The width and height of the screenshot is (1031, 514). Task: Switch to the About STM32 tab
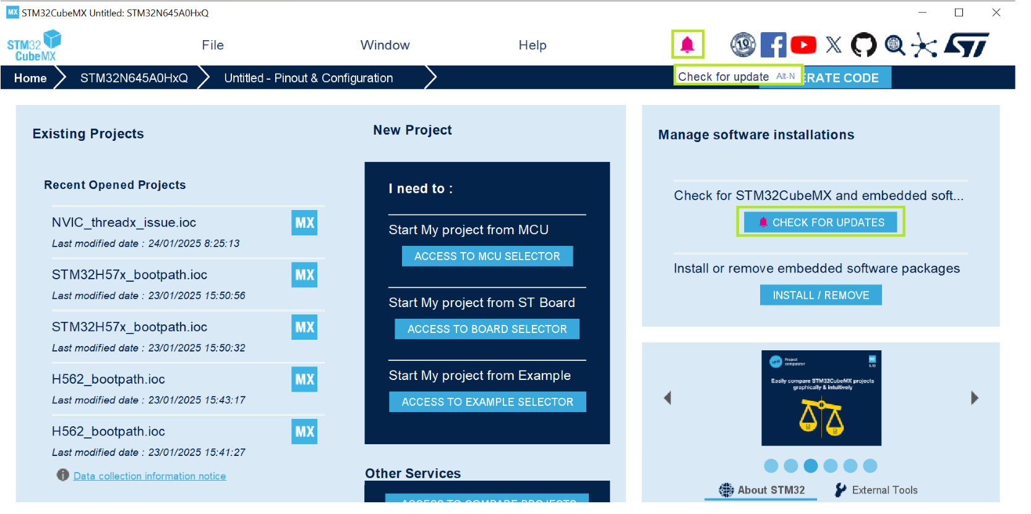click(x=762, y=490)
